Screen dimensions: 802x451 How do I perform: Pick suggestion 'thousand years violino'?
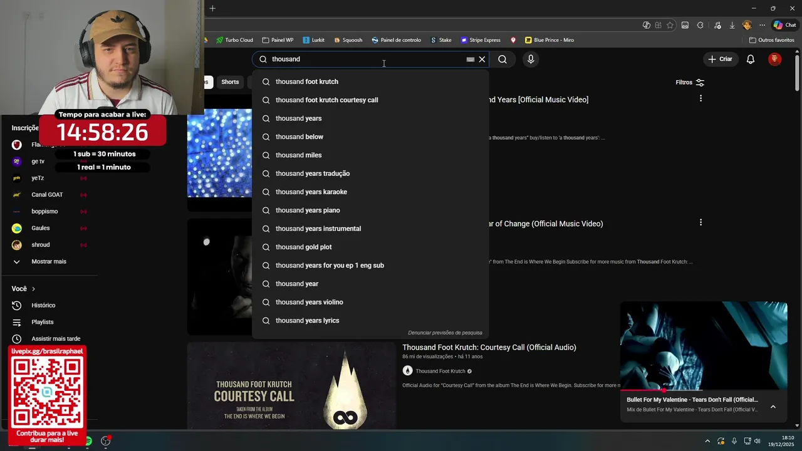[x=370, y=302]
